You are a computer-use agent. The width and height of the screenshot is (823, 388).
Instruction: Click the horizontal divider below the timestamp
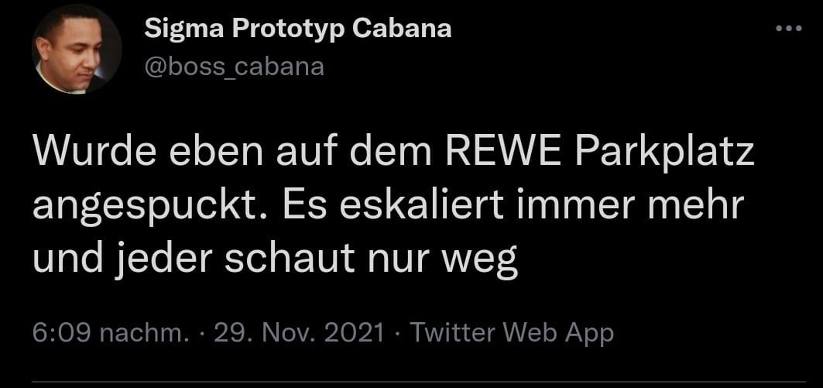click(419, 382)
